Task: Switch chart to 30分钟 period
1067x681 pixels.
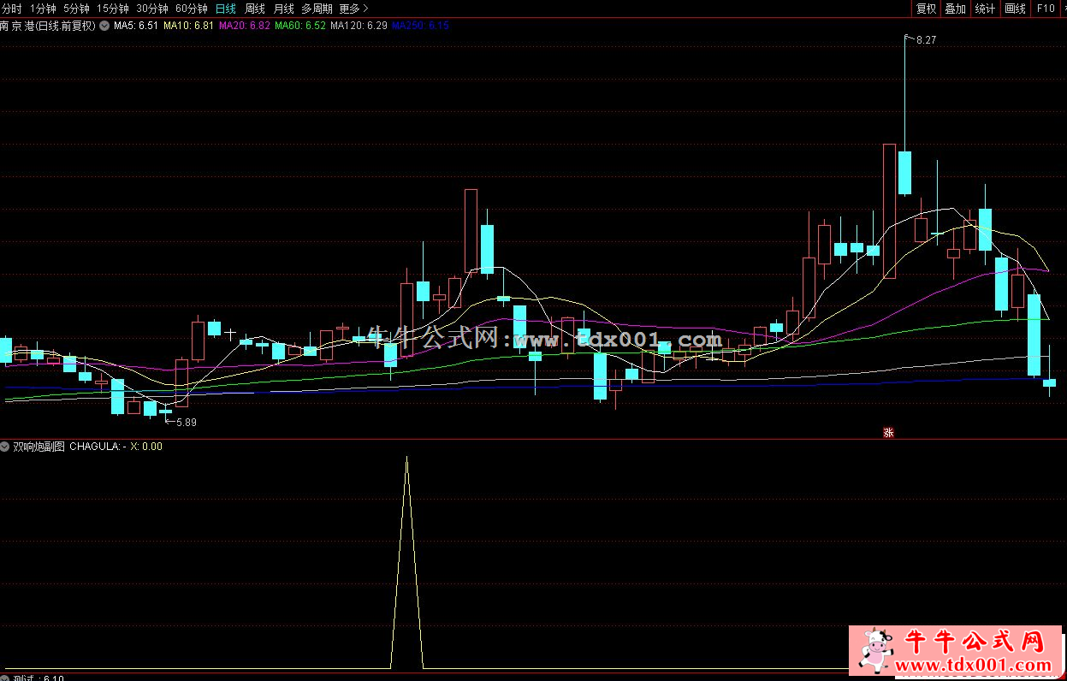Action: pos(152,9)
